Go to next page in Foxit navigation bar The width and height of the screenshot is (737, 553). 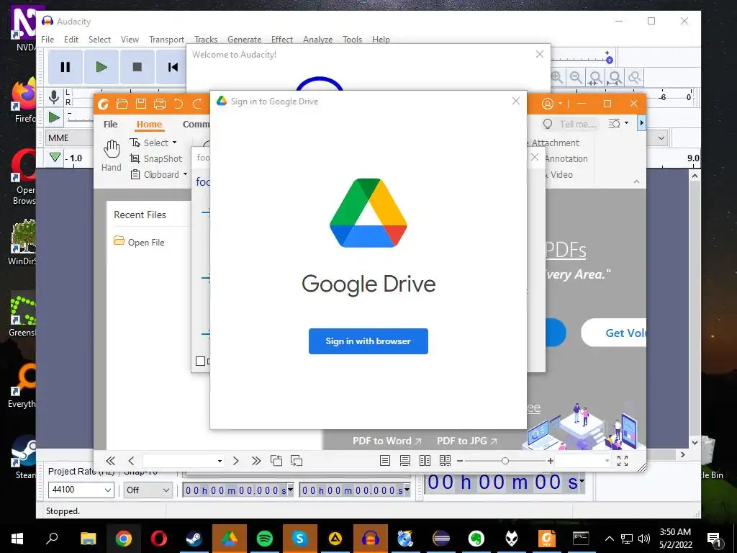[236, 461]
